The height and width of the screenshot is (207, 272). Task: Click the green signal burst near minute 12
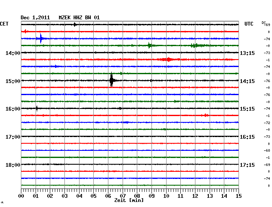[196, 45]
